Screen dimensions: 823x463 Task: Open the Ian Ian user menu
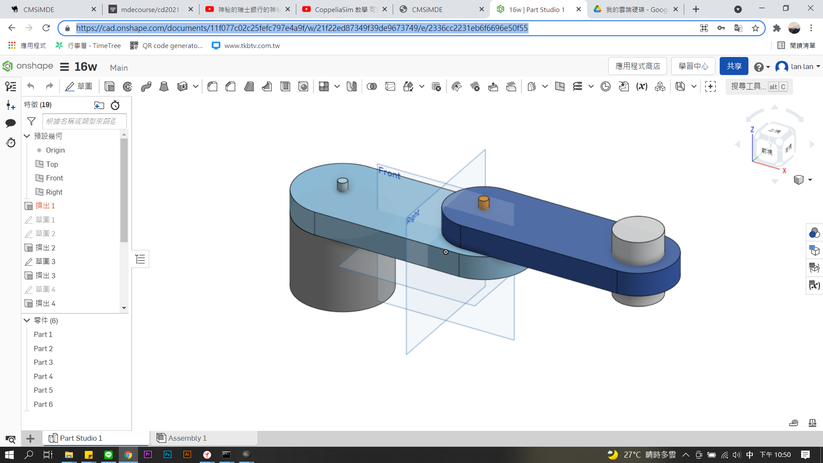(798, 66)
